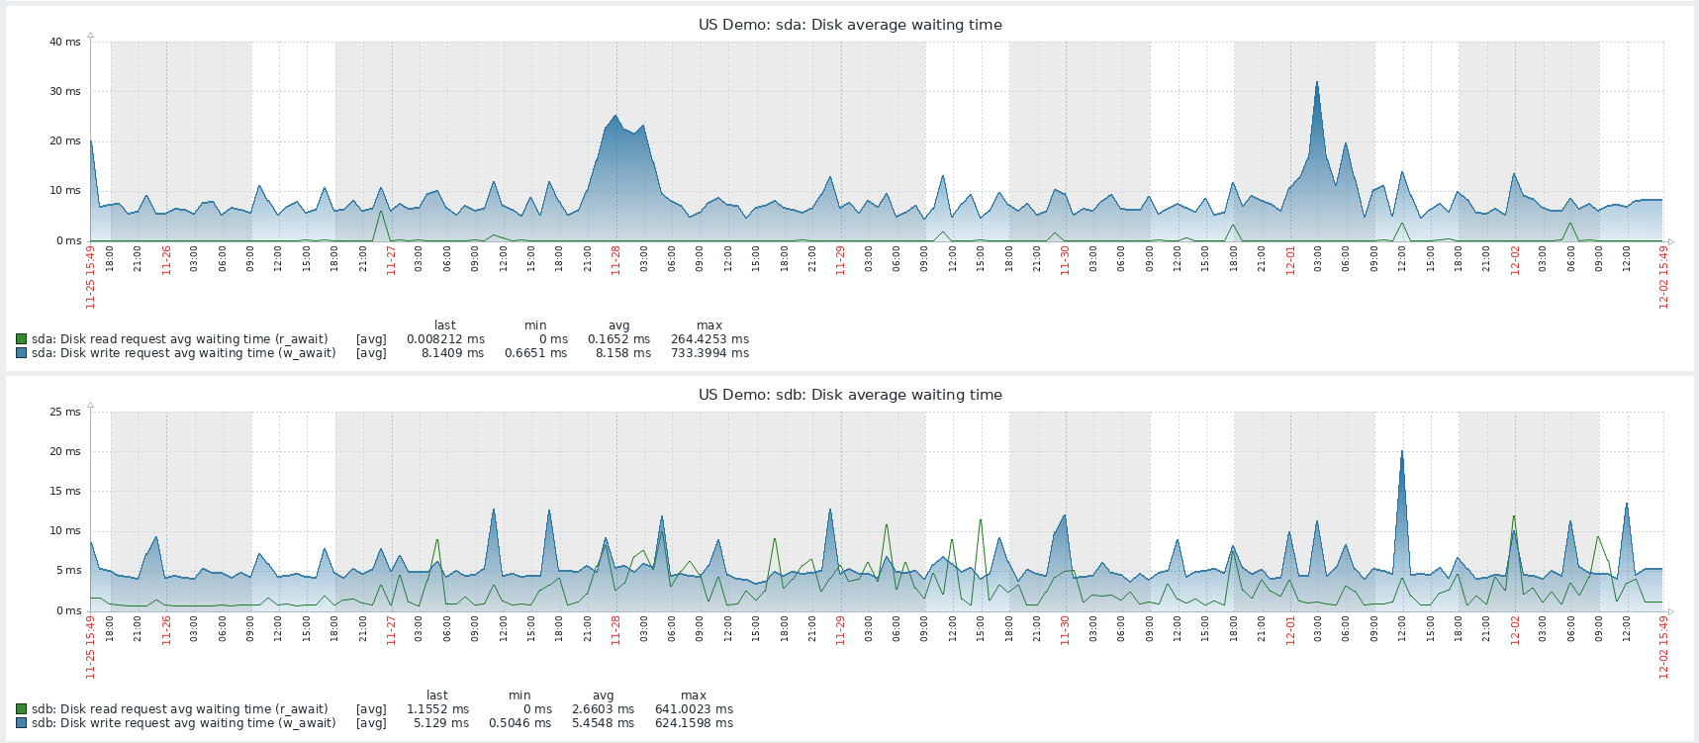Click the 32 ms write peak on the sda graph
Viewport: 1699px width, 743px height.
point(1317,83)
